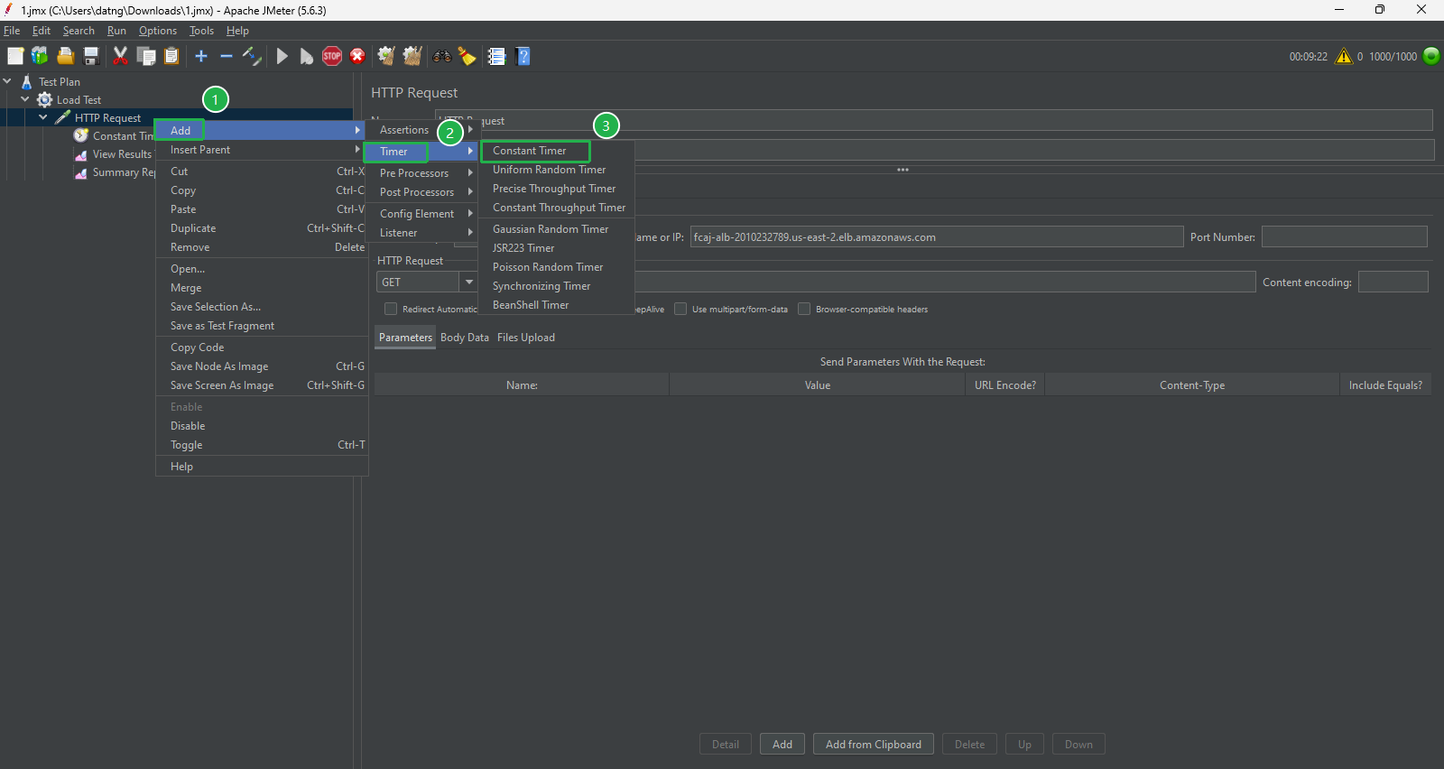Click the Open file folder icon
This screenshot has height=769, width=1444.
click(65, 56)
